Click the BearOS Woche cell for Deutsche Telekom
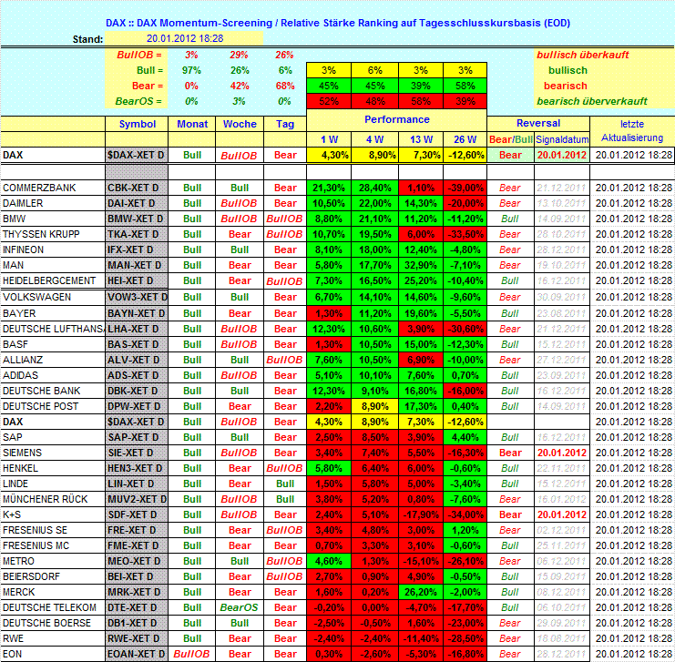The height and width of the screenshot is (662, 675). click(x=239, y=606)
